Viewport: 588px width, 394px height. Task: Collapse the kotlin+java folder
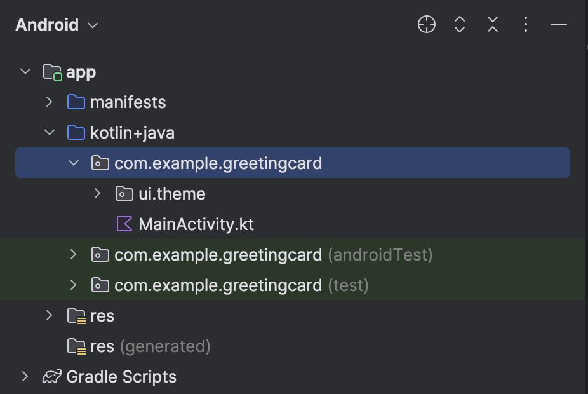tap(50, 133)
